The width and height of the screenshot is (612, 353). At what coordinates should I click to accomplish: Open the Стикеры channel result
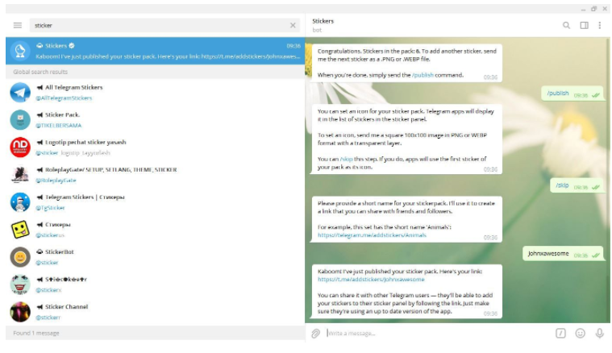pos(156,230)
